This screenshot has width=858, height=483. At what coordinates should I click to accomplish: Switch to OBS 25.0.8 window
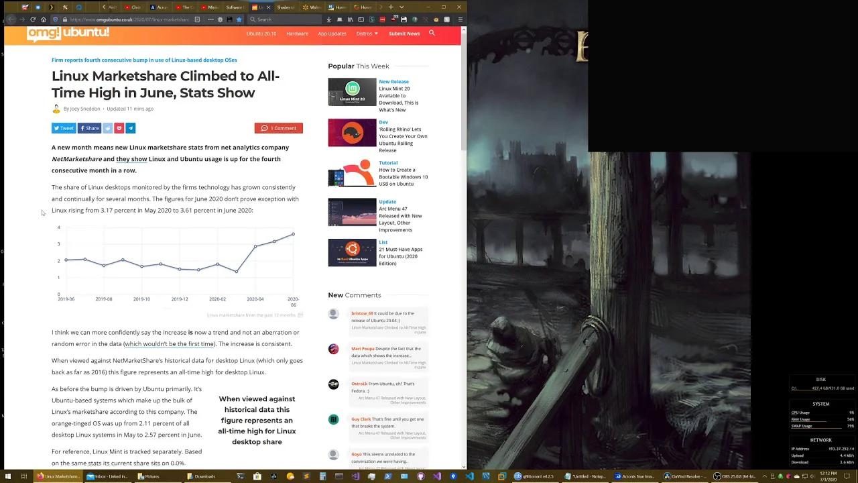(x=736, y=476)
